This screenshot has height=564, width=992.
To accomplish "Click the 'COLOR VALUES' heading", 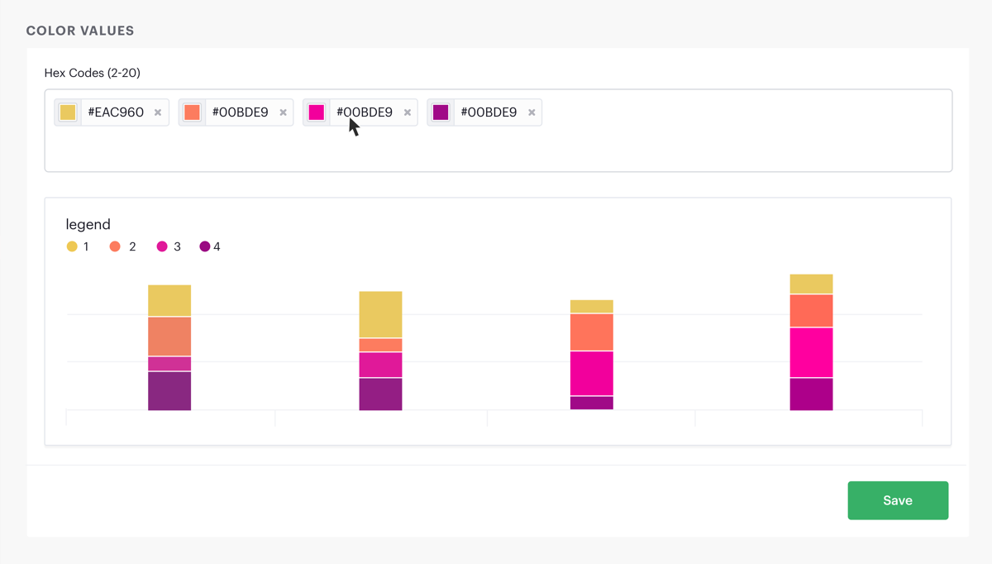I will pyautogui.click(x=80, y=31).
